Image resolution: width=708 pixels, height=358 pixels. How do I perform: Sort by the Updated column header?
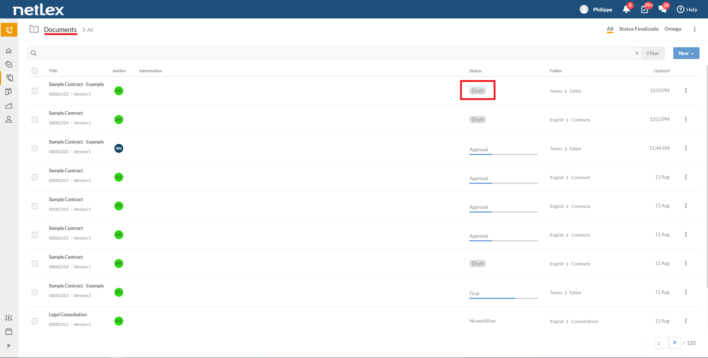[661, 71]
